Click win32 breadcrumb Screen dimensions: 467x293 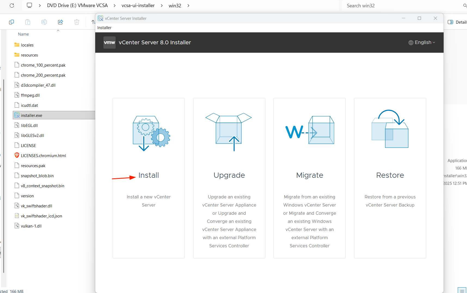(x=175, y=5)
